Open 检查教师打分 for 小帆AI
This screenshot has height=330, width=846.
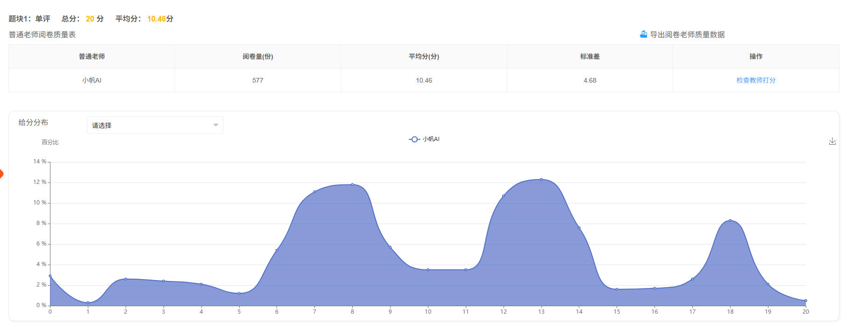coord(756,80)
